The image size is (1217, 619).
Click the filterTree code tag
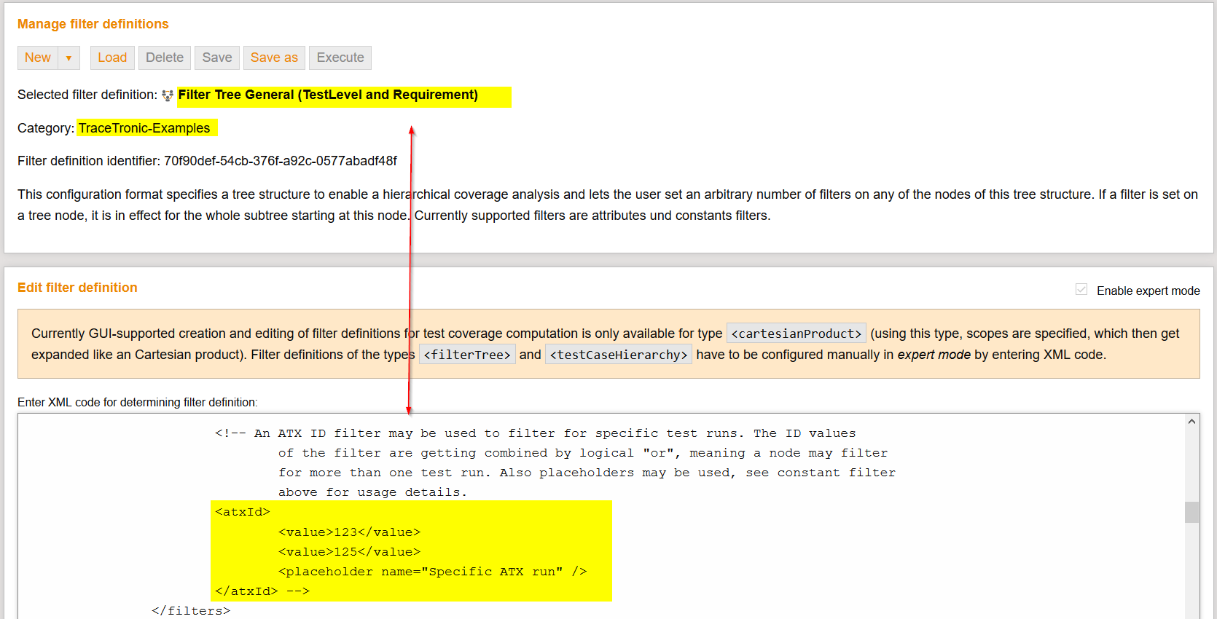467,355
